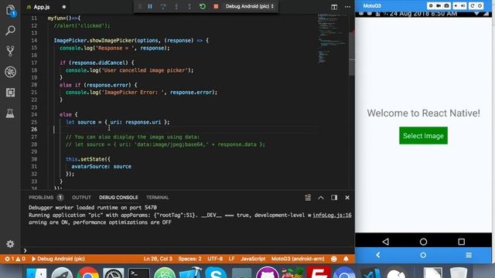The image size is (495, 278).
Task: Click the home circle in the emulator's blue bar
Action: pos(423,255)
